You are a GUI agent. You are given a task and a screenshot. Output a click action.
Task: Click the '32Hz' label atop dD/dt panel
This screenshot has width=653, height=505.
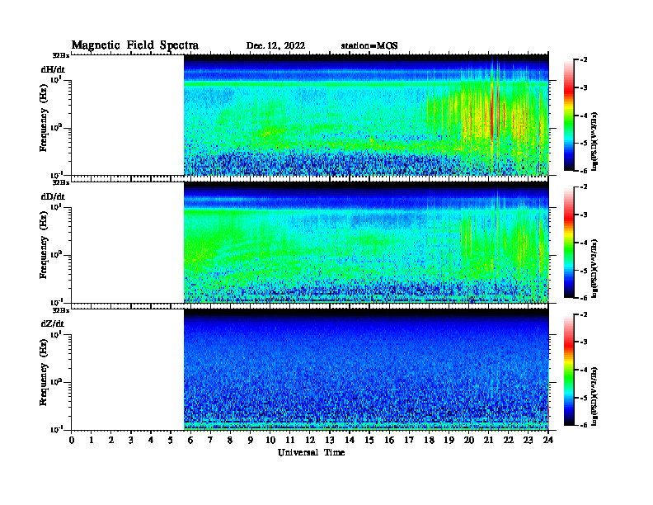click(60, 182)
